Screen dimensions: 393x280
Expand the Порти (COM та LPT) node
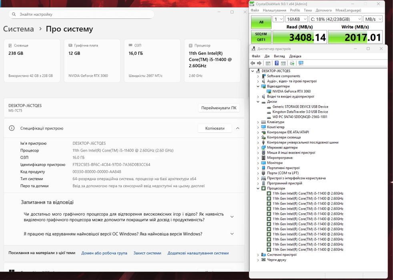coord(258,173)
